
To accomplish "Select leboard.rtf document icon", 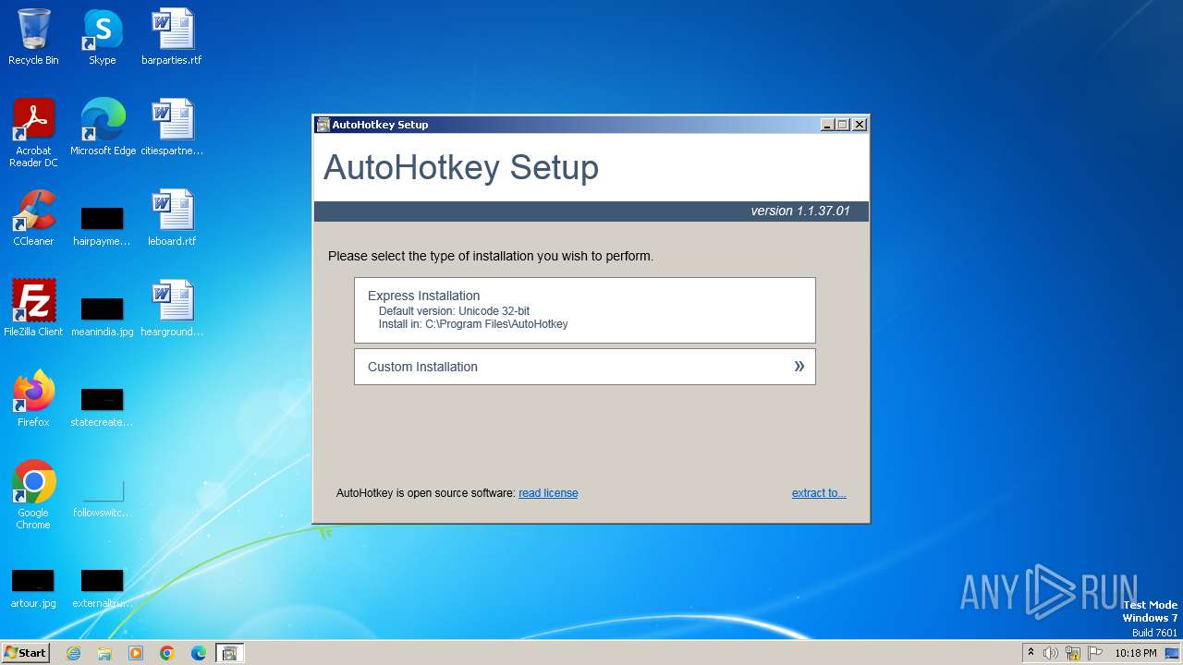I will pyautogui.click(x=172, y=218).
